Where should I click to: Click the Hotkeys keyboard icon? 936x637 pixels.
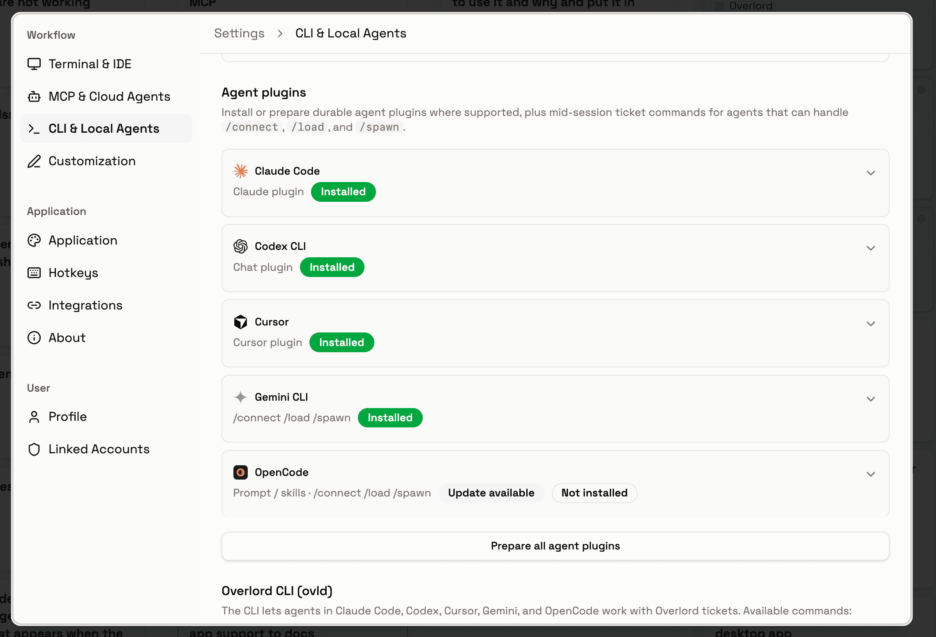pyautogui.click(x=34, y=273)
